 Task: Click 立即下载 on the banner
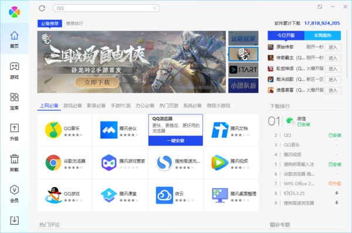(97, 83)
